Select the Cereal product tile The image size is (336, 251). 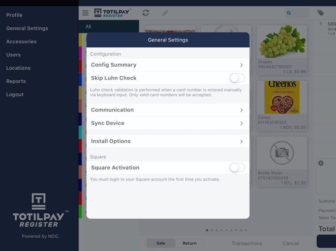click(282, 106)
